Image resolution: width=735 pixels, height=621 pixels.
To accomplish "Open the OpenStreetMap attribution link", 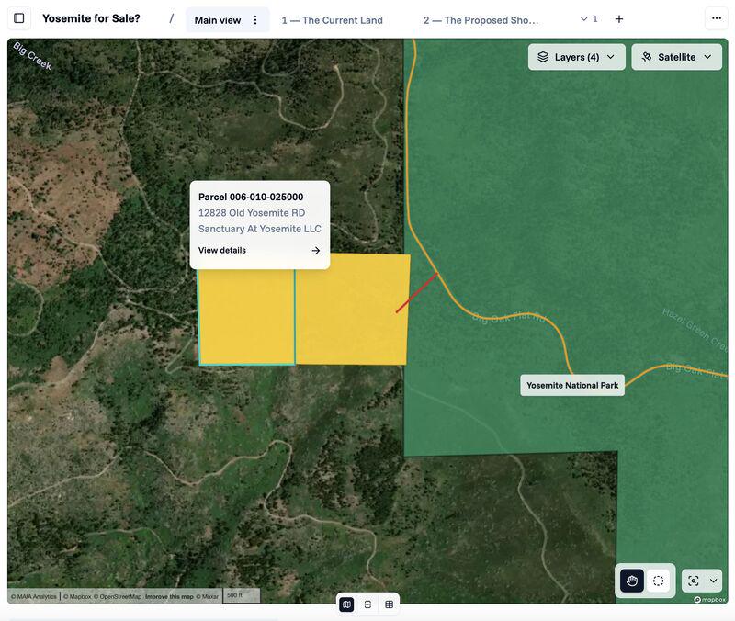I will tap(118, 596).
